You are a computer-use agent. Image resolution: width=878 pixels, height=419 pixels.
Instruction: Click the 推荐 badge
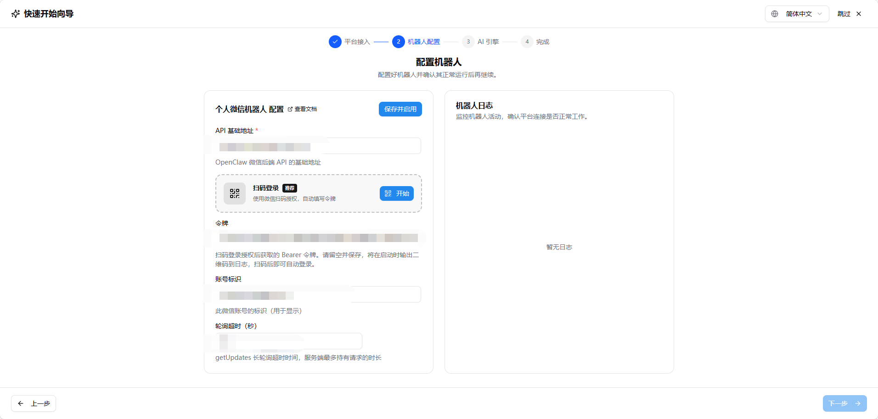[x=290, y=188]
